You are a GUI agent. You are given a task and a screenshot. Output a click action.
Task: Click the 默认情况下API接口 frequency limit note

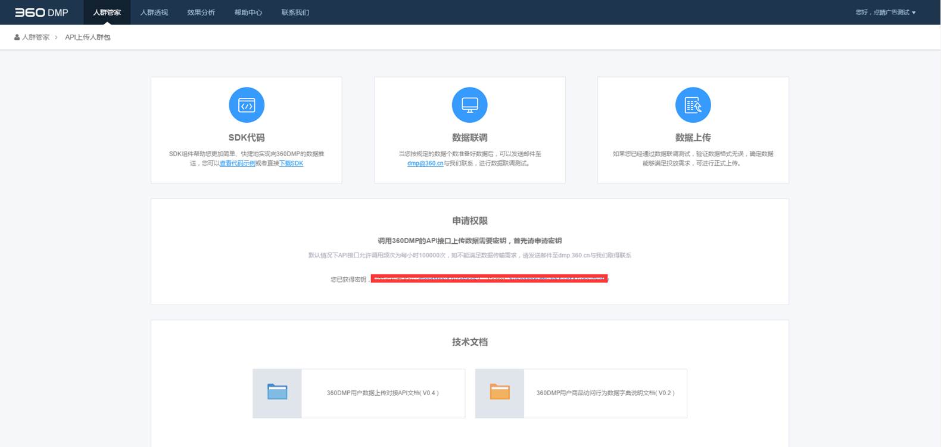pyautogui.click(x=470, y=255)
